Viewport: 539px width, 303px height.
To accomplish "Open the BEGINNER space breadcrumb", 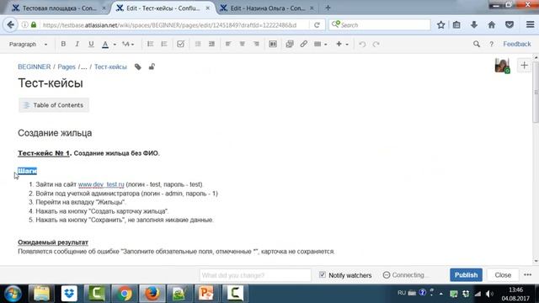I will [34, 66].
